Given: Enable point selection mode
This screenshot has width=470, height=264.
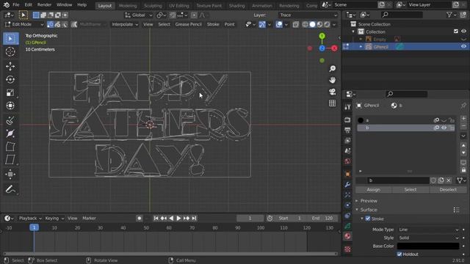Looking at the screenshot, I should (x=51, y=24).
